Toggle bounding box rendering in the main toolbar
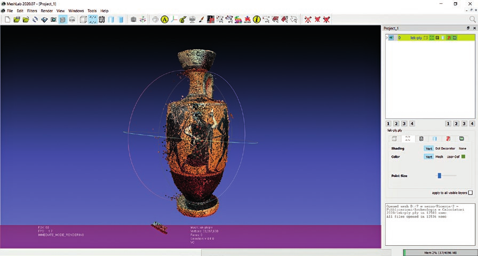The image size is (478, 256). point(83,20)
